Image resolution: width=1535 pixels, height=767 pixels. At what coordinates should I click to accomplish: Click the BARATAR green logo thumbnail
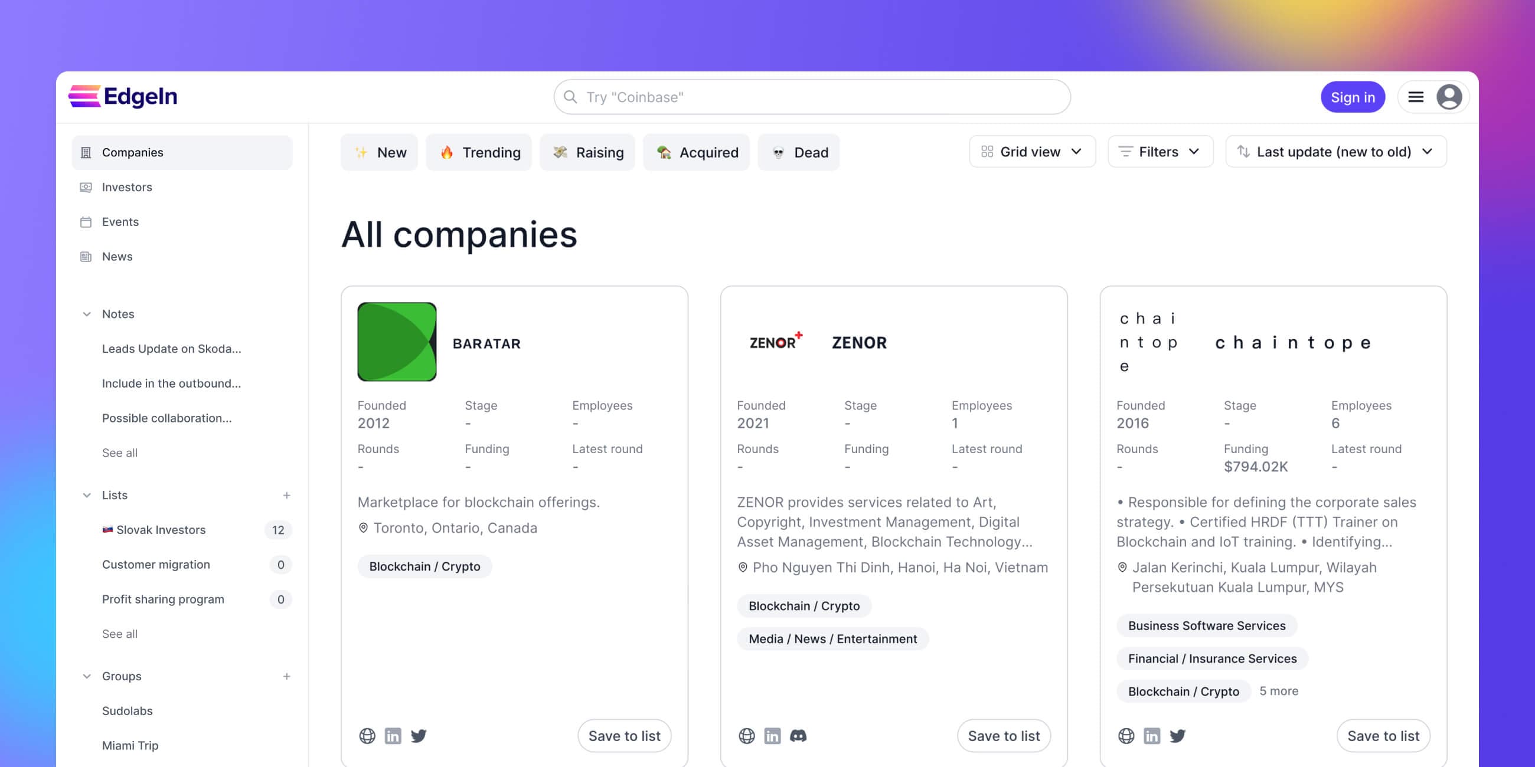point(397,342)
